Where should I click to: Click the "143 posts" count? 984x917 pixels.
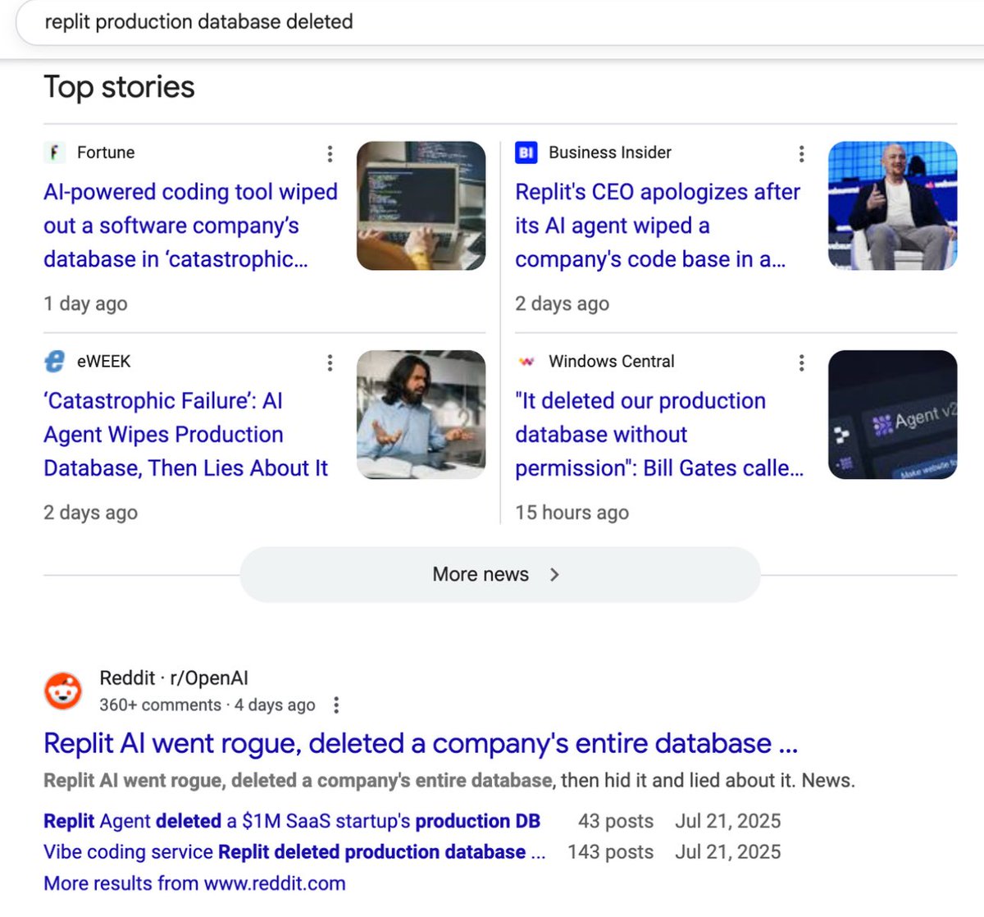[611, 852]
